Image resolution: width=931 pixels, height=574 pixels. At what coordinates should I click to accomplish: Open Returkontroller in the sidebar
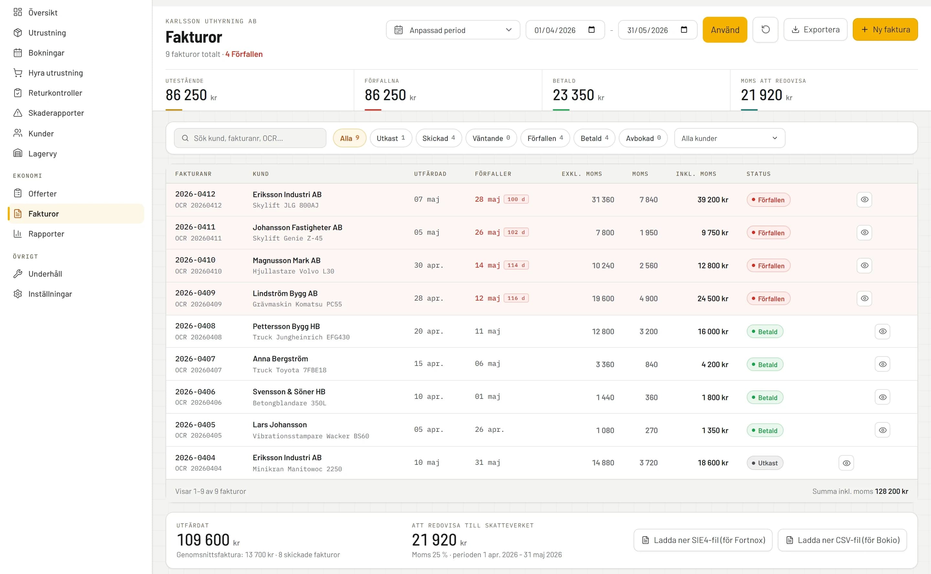point(76,93)
